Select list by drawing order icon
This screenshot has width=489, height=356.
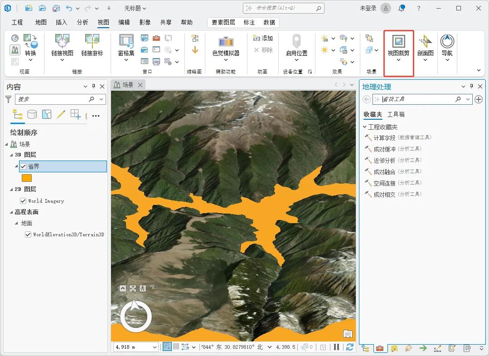(18, 114)
